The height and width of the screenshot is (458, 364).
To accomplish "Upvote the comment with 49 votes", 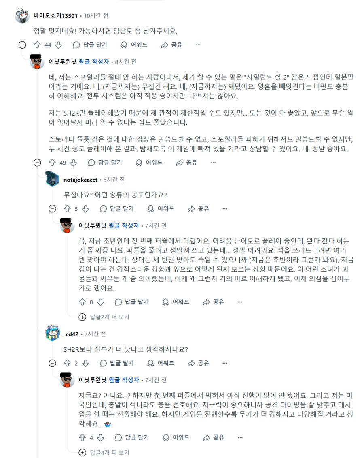I will coord(52,163).
